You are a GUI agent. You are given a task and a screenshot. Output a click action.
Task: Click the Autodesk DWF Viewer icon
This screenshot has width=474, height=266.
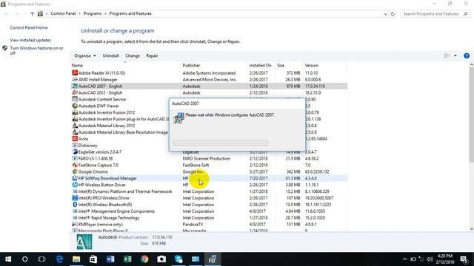point(75,106)
